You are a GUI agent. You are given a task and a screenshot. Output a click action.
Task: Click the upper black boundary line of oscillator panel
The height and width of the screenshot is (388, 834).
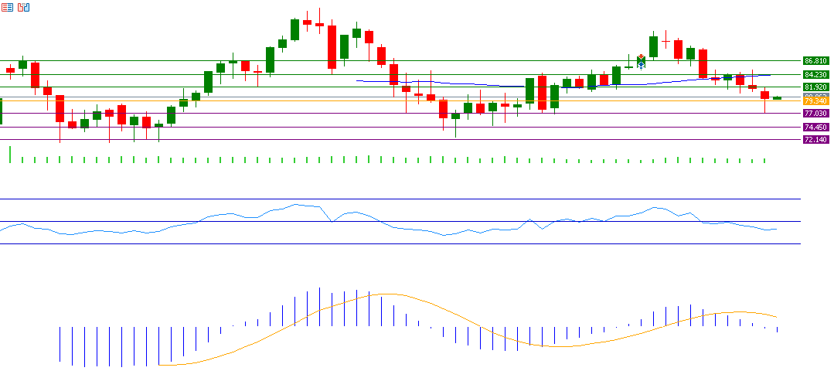[x=386, y=199]
